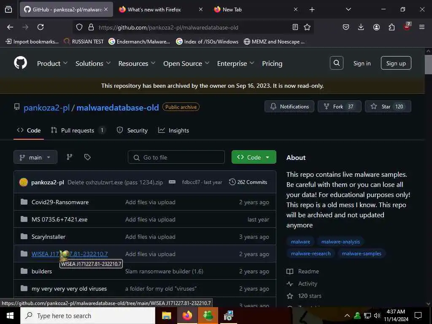Expand the Open Source menu

pos(186,63)
